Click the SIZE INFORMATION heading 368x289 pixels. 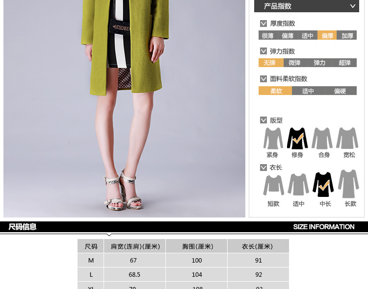coord(323,227)
